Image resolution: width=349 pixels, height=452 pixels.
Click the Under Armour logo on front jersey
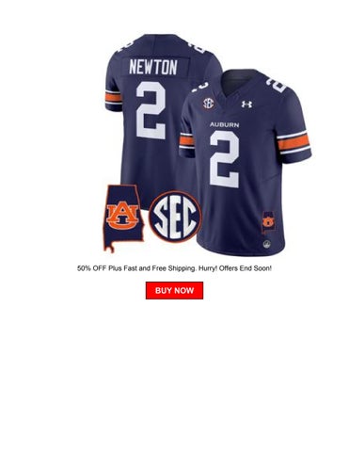click(246, 105)
